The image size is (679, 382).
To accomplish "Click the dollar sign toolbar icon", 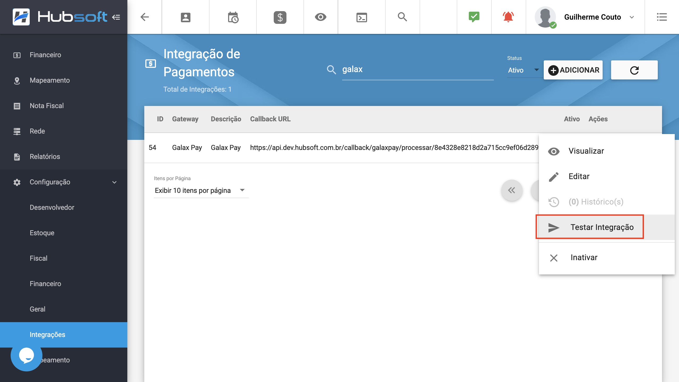I will click(279, 17).
